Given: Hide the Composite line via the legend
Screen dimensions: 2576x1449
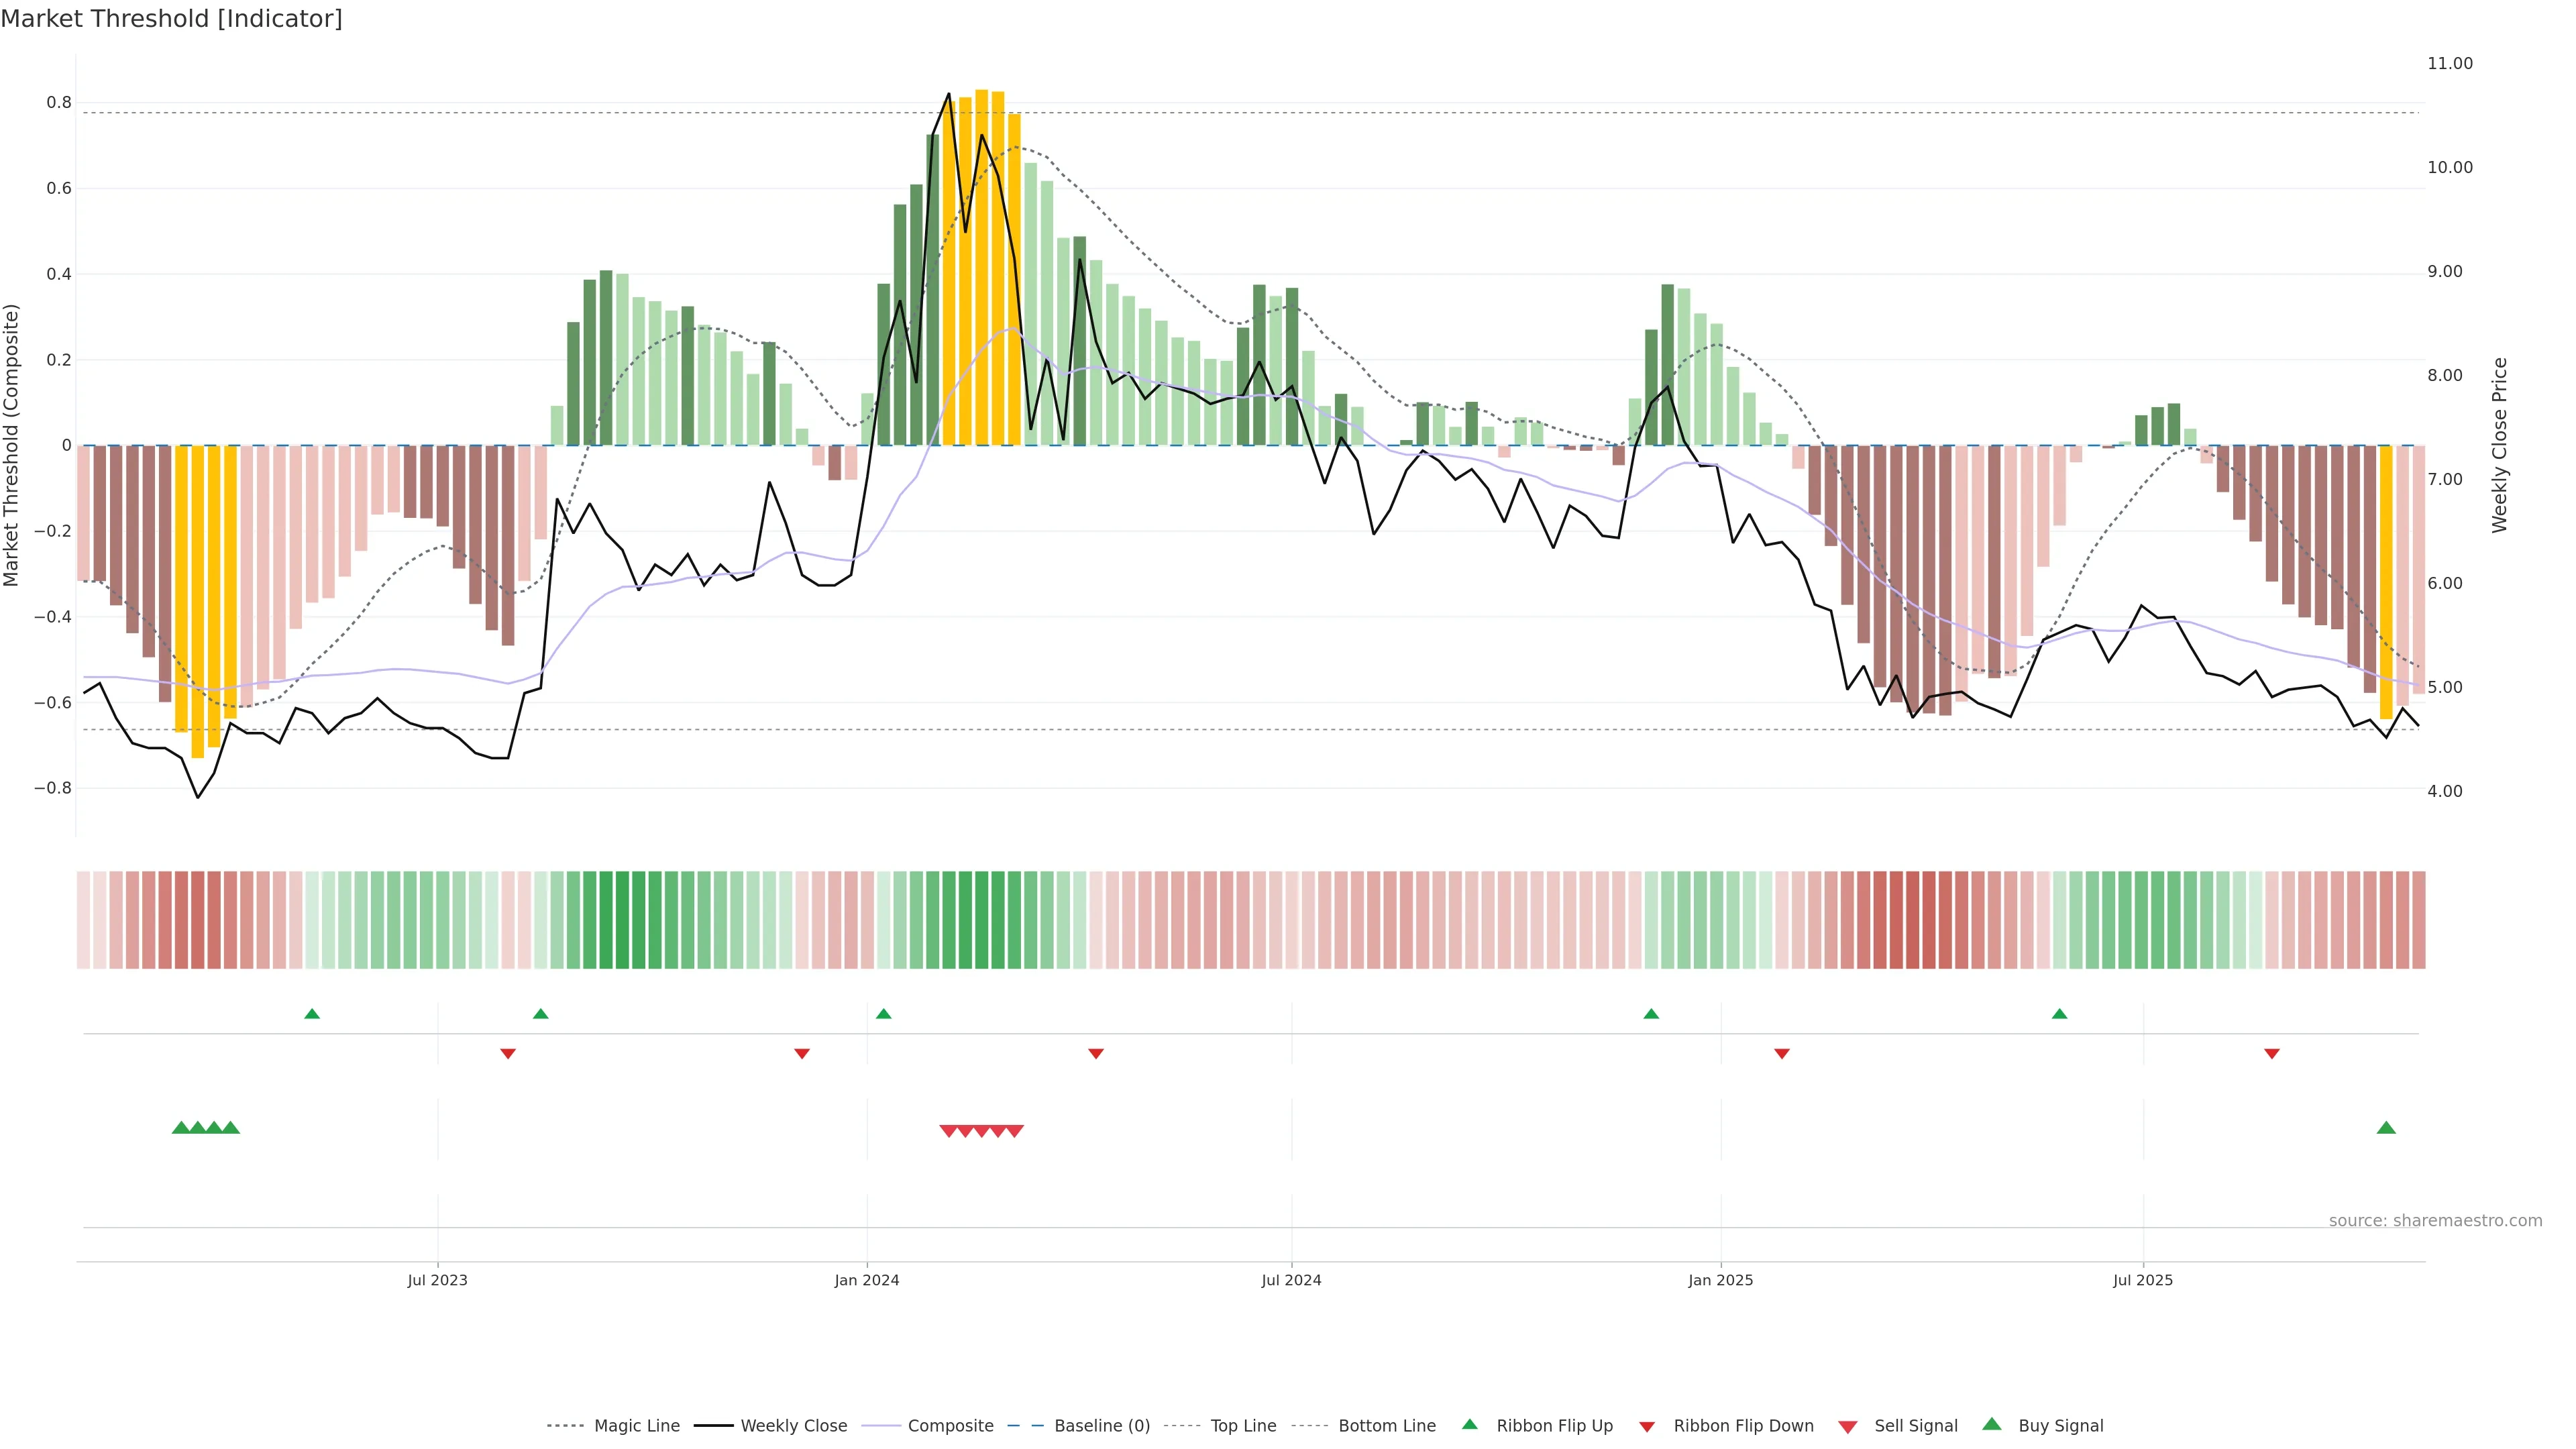Looking at the screenshot, I should [950, 1426].
